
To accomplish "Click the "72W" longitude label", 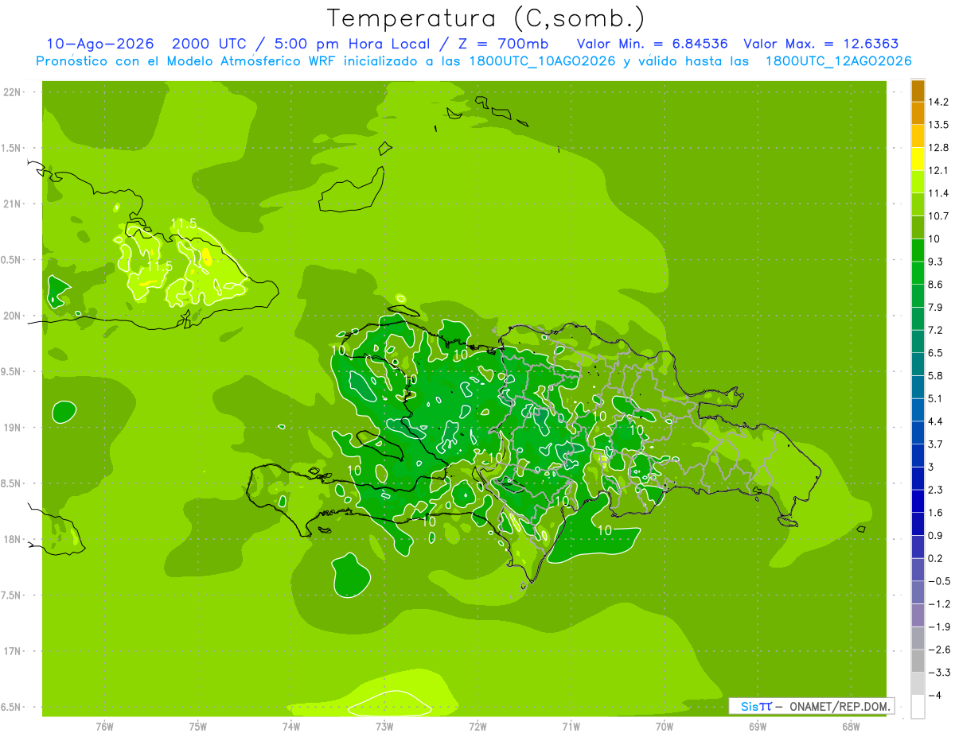I will click(x=477, y=727).
